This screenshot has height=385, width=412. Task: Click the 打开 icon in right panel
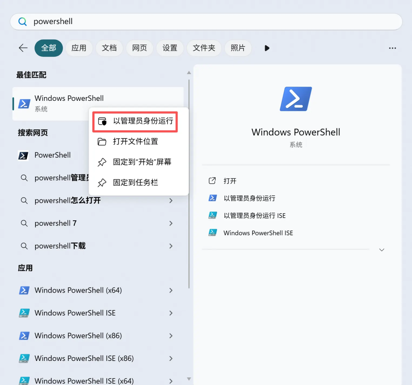click(x=212, y=181)
